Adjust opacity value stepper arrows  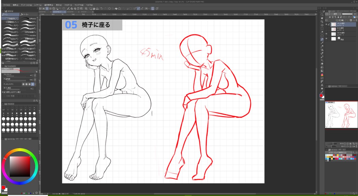pos(33,80)
